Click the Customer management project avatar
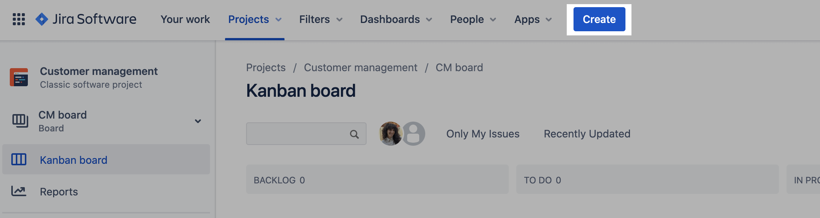The width and height of the screenshot is (820, 218). pos(19,77)
